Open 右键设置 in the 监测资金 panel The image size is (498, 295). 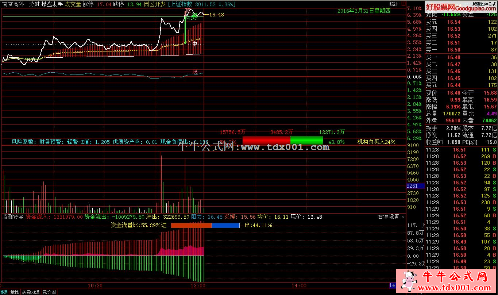(x=388, y=217)
